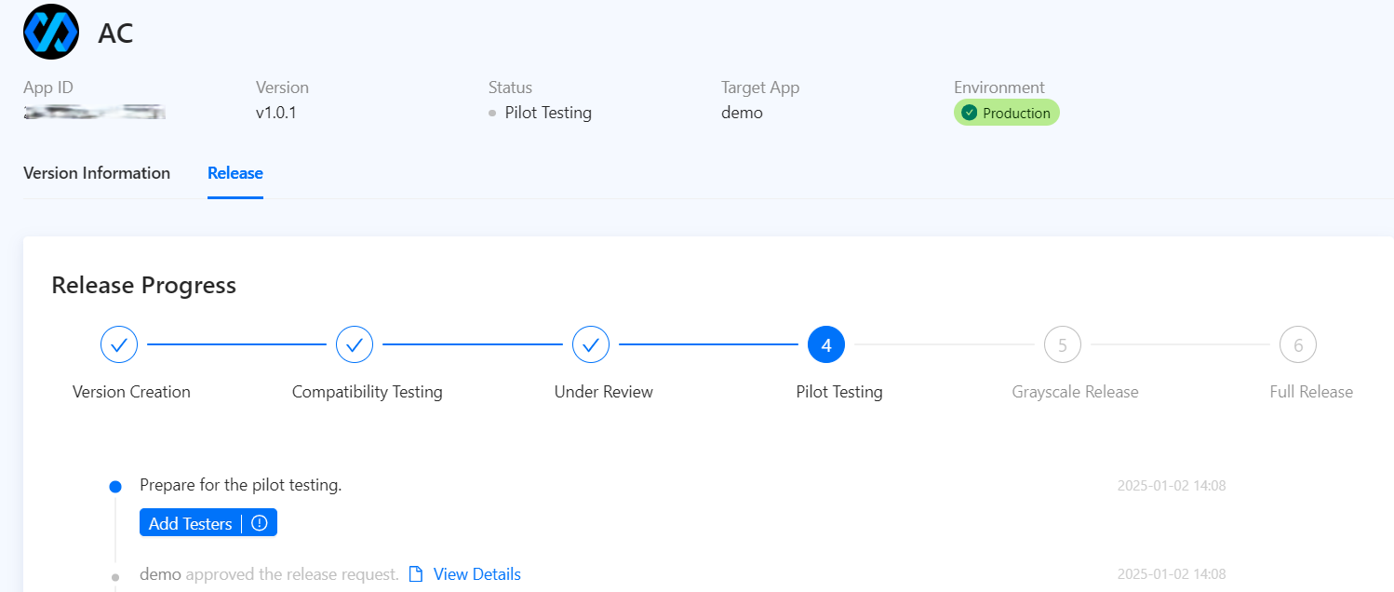Click the blurred App ID value
Screen dimensions: 1394x592
click(x=94, y=113)
